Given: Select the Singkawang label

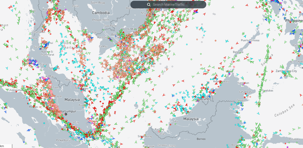Looking at the screenshot, I should point(145,136).
